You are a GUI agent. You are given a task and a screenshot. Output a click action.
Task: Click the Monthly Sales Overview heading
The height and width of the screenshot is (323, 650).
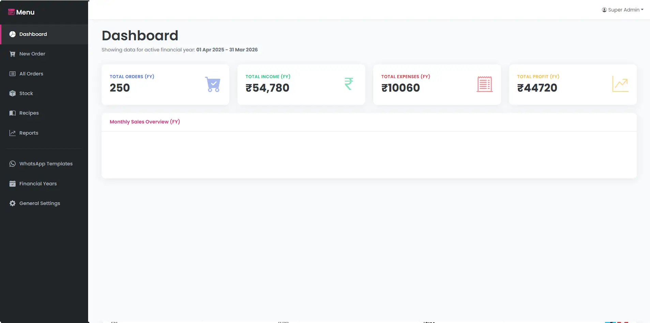click(x=145, y=122)
